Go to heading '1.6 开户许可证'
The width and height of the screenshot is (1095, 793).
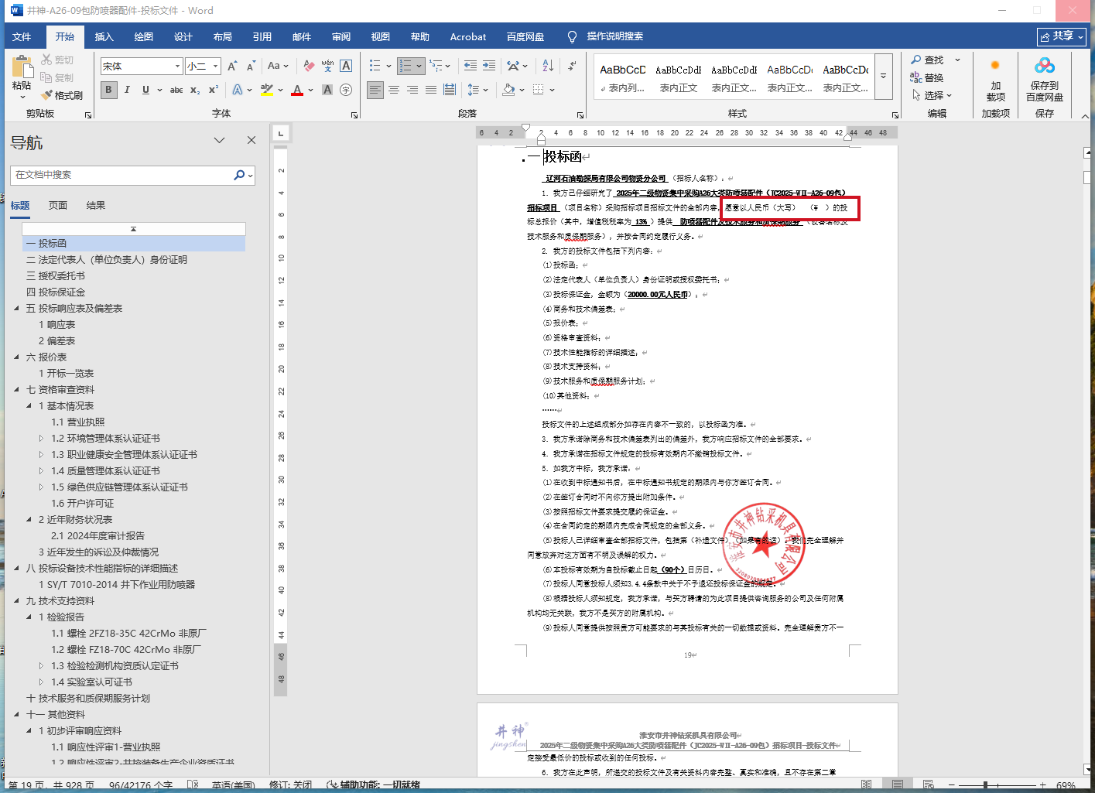82,504
